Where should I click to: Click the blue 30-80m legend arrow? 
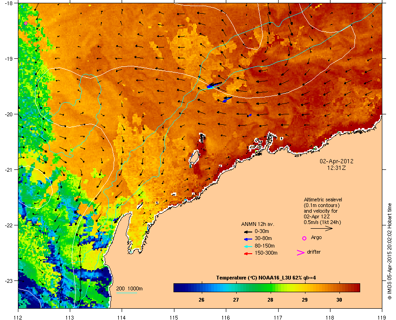[248, 239]
